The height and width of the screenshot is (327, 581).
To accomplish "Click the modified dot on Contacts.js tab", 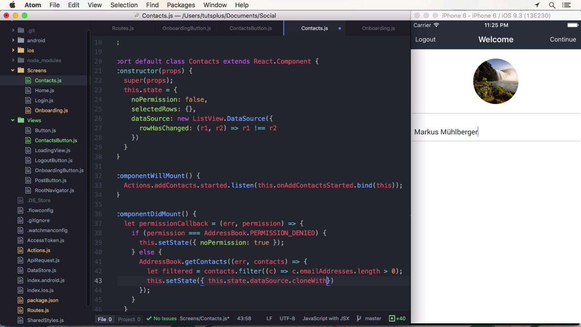I will click(340, 28).
